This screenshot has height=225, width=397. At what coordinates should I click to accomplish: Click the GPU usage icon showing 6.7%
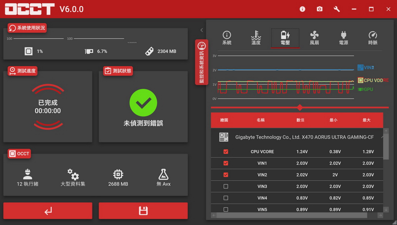(89, 51)
